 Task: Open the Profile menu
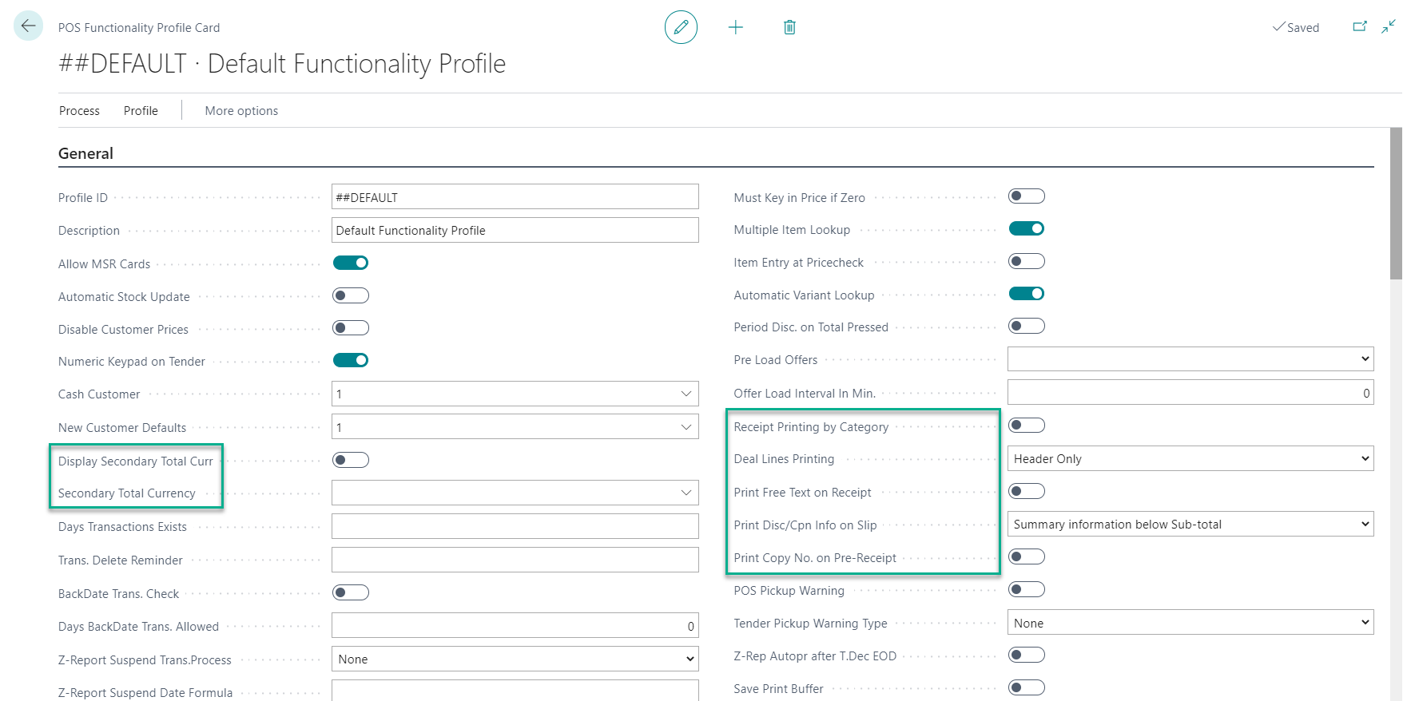coord(141,111)
